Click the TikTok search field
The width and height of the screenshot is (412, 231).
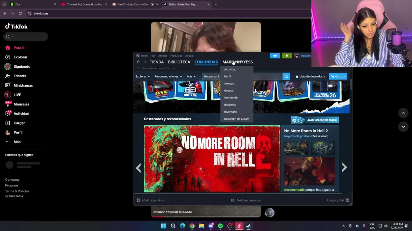26,37
